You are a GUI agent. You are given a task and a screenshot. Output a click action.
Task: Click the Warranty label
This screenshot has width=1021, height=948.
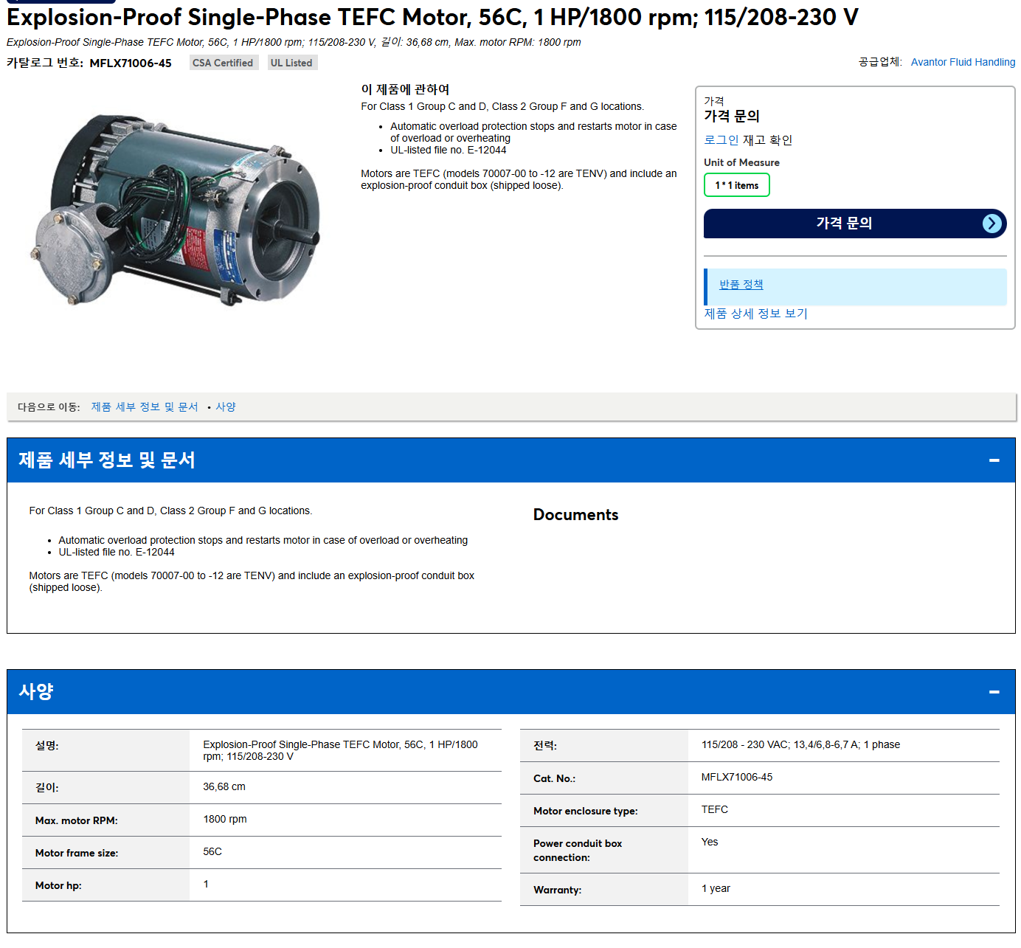[557, 890]
